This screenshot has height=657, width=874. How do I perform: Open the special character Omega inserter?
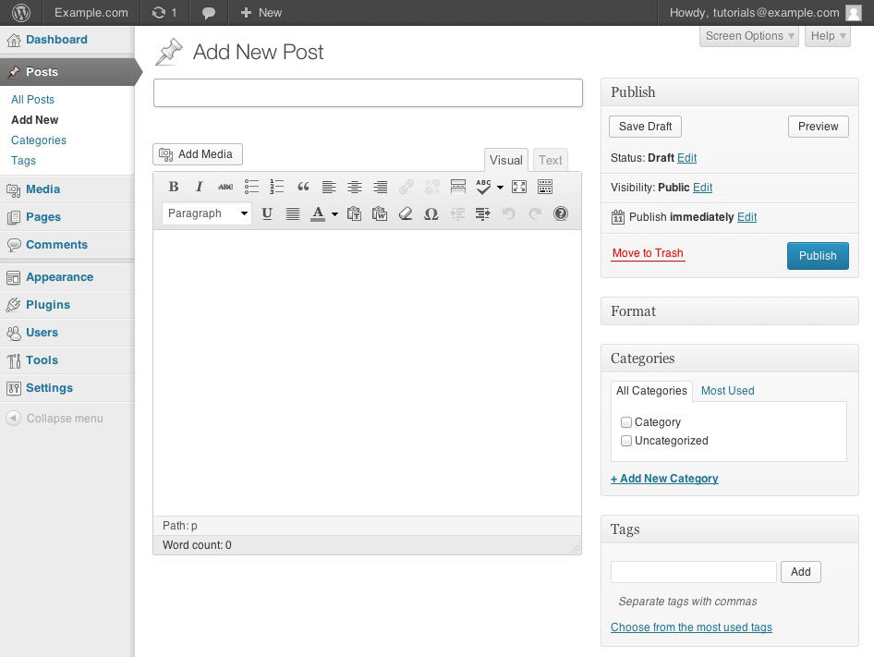point(431,213)
